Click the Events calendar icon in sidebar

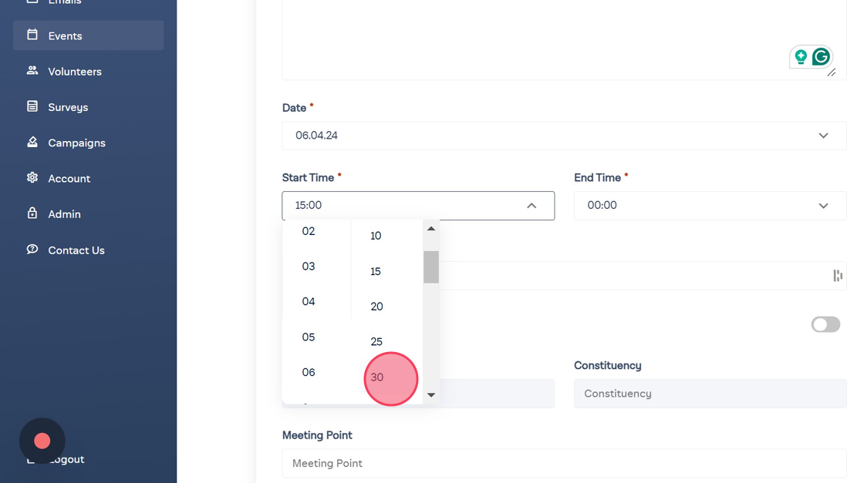[32, 35]
